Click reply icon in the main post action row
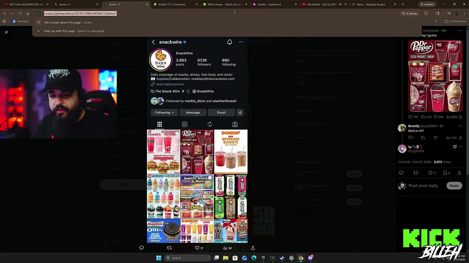The width and height of the screenshot is (469, 263). [x=401, y=173]
